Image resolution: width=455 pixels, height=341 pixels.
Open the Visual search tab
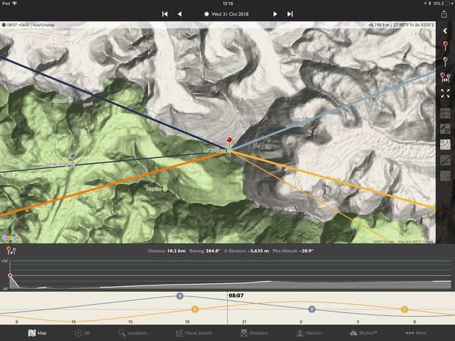click(193, 333)
